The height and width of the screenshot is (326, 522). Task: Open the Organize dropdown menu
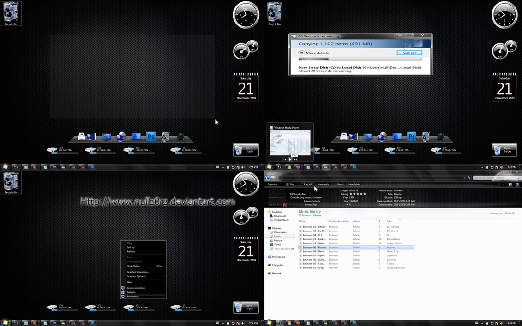point(273,184)
